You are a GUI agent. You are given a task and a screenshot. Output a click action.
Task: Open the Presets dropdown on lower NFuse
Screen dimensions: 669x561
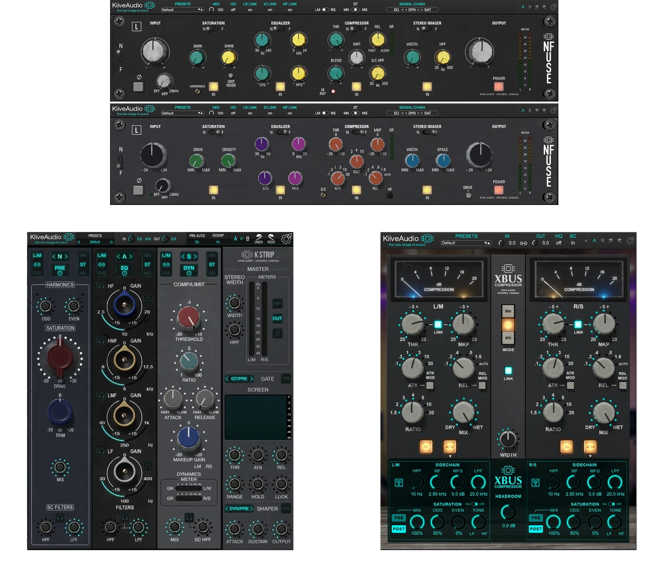coord(182,113)
